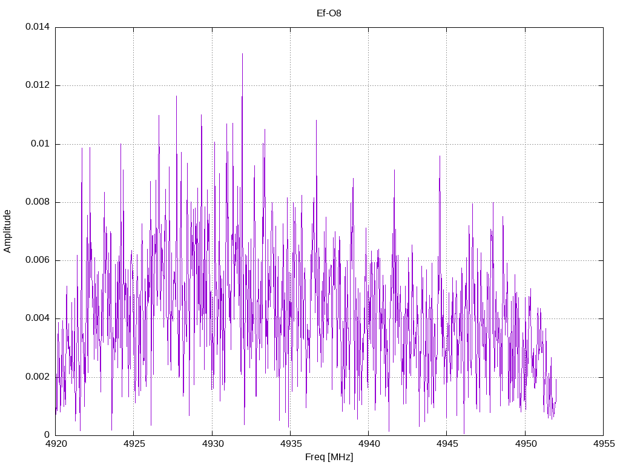This screenshot has height=465, width=620.
Task: Click the 4930 x-axis tick label
Action: pos(213,444)
